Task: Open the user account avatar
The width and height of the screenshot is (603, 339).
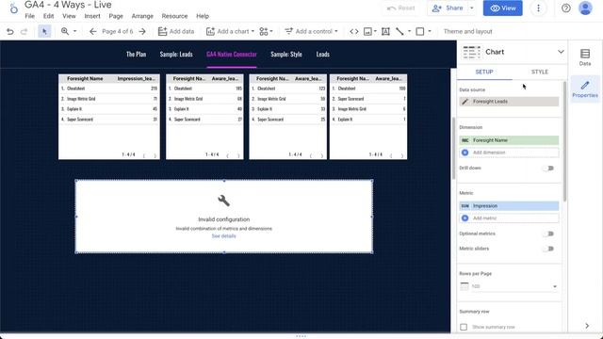Action: (x=585, y=8)
